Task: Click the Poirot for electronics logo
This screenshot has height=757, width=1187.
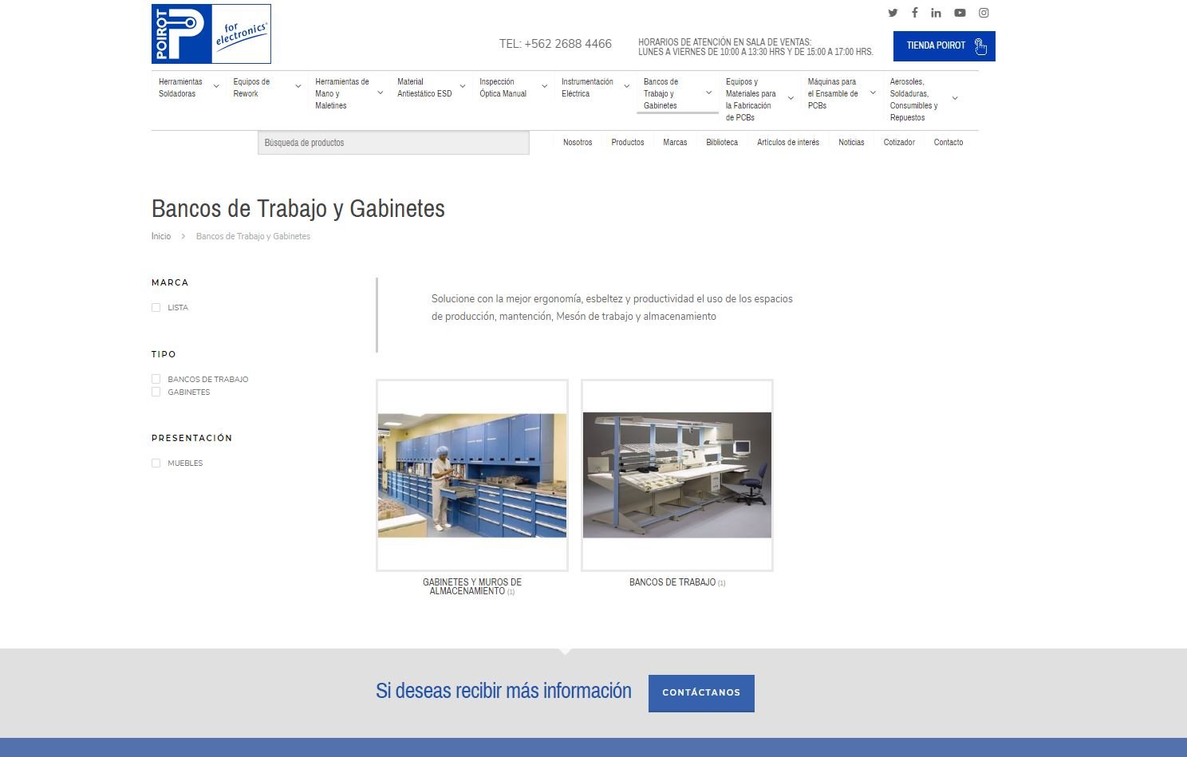Action: (211, 34)
